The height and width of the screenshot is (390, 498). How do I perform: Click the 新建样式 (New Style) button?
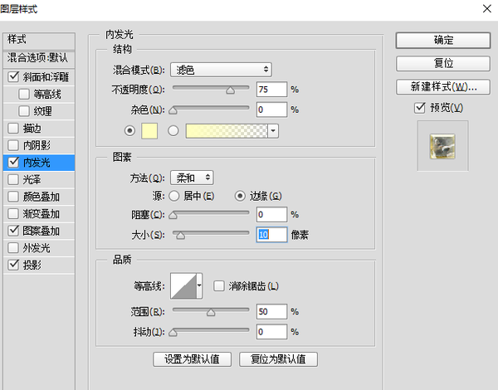(x=443, y=86)
